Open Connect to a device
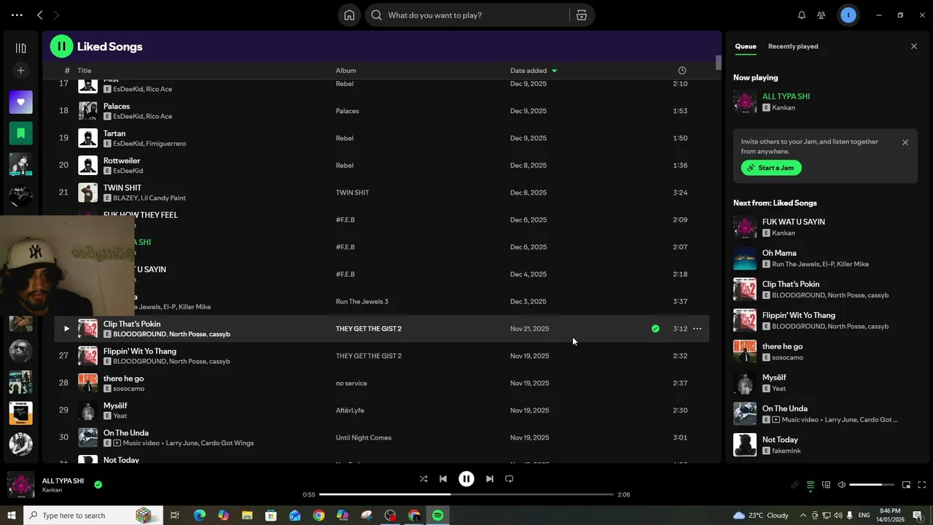Image resolution: width=933 pixels, height=525 pixels. click(826, 485)
